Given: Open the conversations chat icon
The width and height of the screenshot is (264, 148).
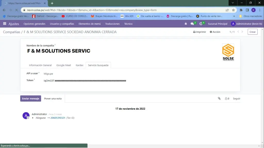Looking at the screenshot, I should point(192,24).
